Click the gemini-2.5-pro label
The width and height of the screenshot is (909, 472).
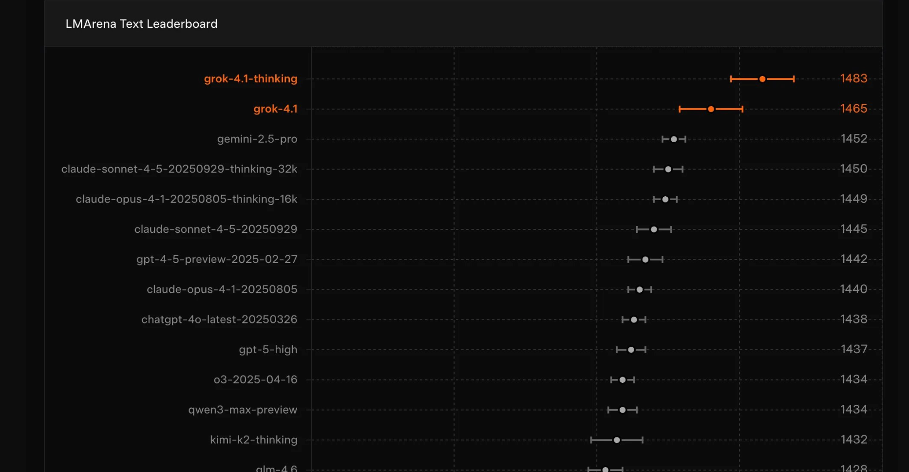[257, 139]
